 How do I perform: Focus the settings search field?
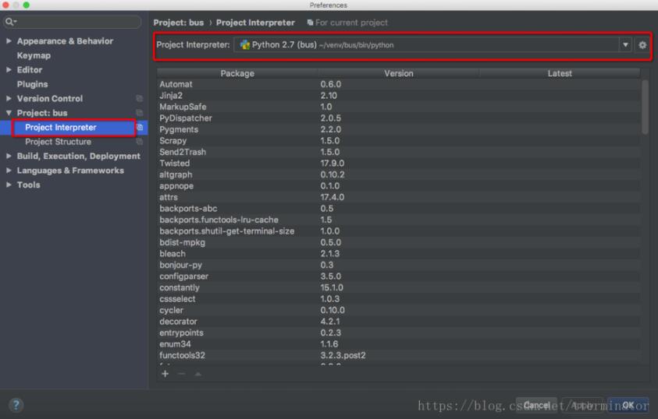73,22
